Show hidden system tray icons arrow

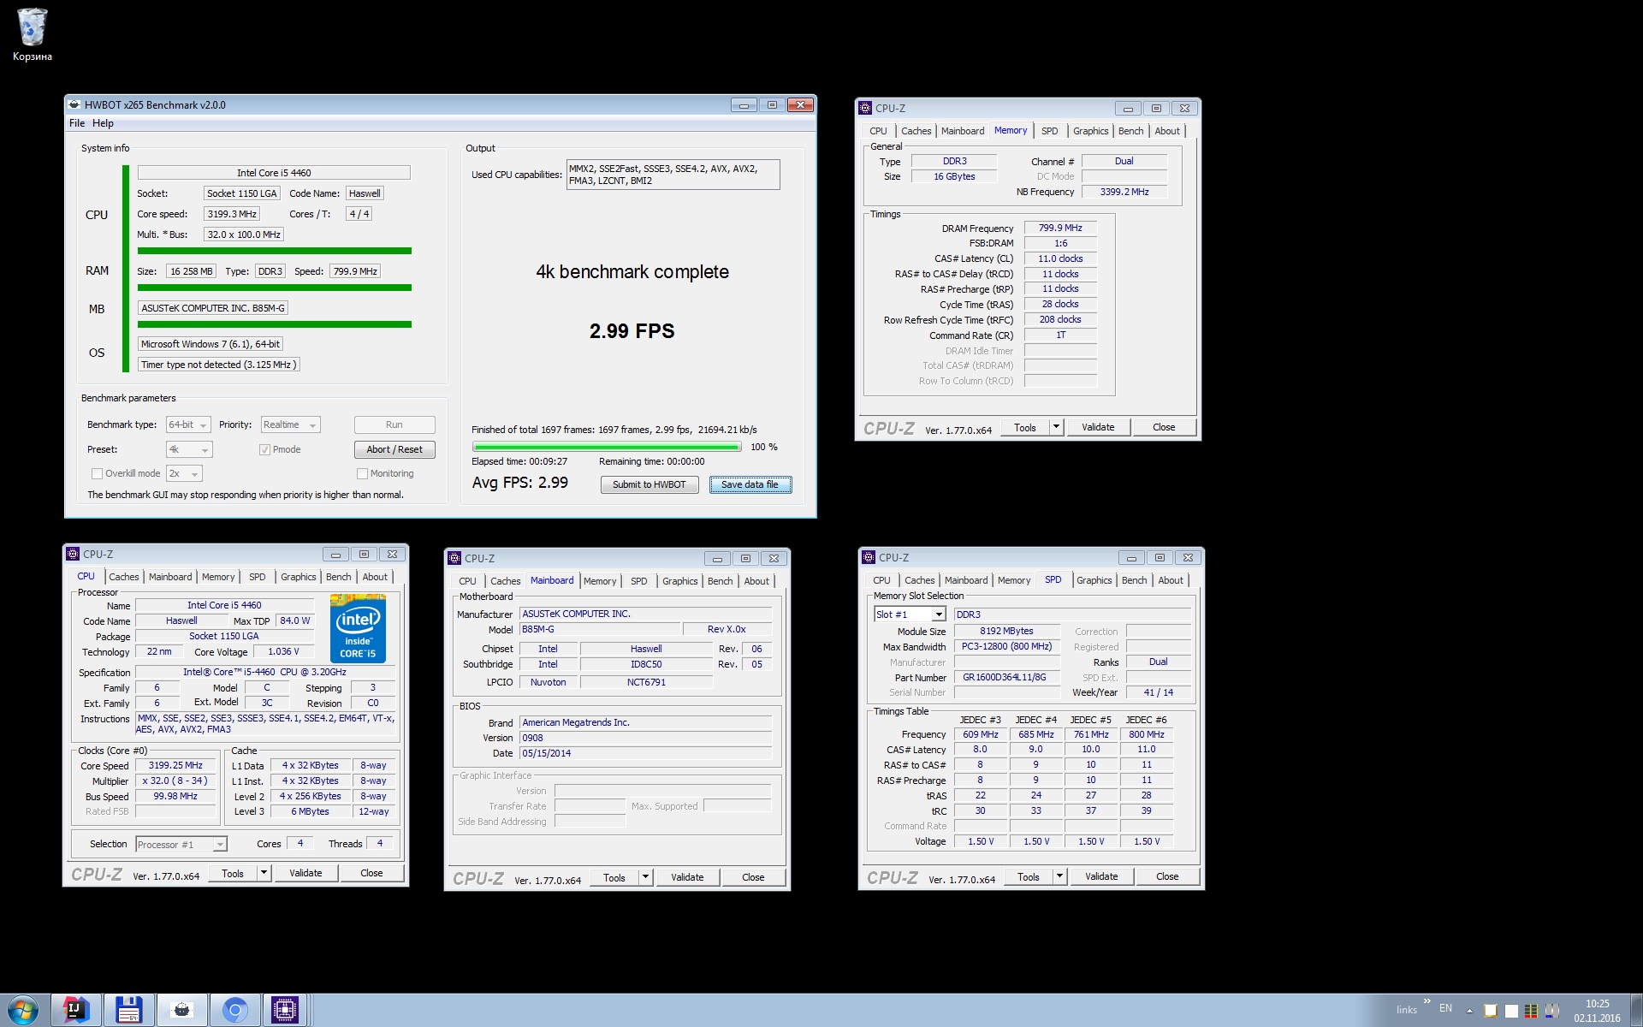click(x=1469, y=1011)
